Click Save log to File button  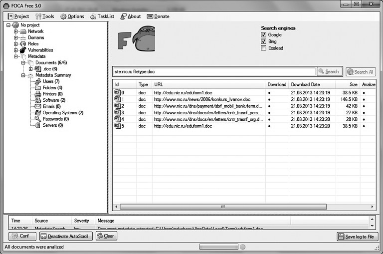click(357, 237)
